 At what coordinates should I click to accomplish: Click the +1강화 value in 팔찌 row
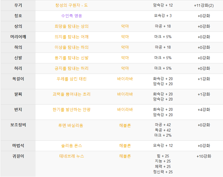click(x=204, y=94)
